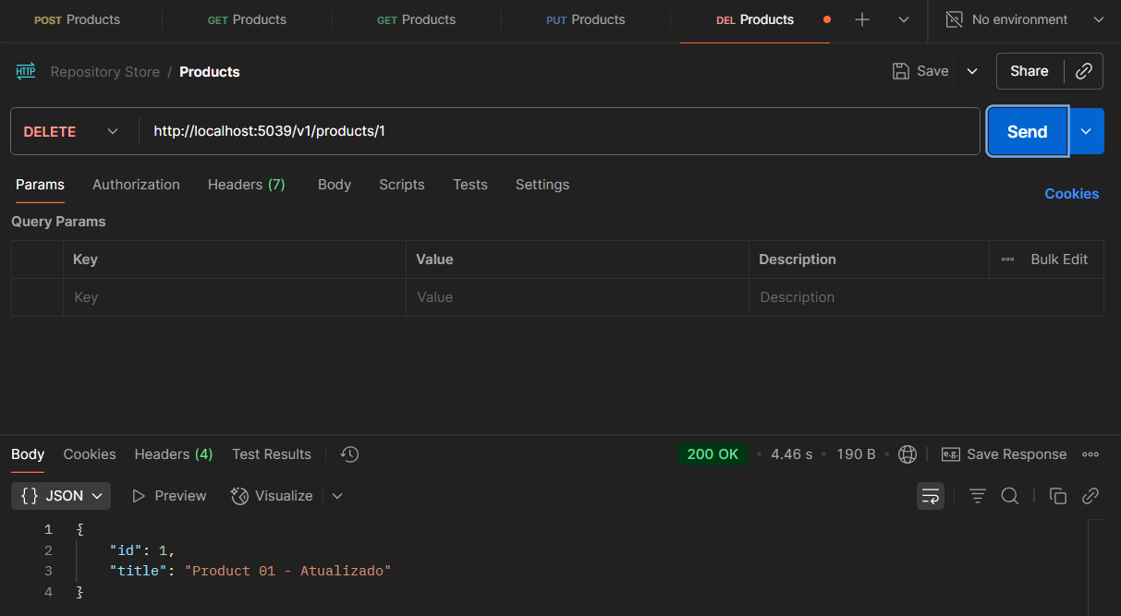Click the network globe icon in response bar

[908, 454]
